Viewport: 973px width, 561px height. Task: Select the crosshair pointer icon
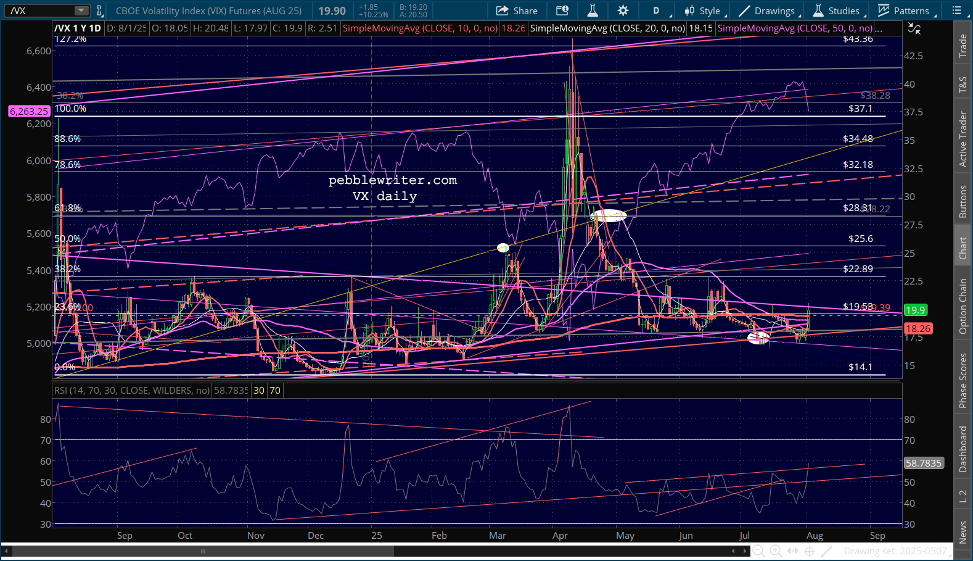[x=810, y=551]
